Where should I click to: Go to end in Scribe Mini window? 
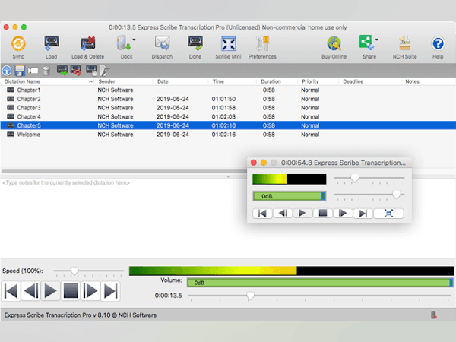[x=363, y=213]
